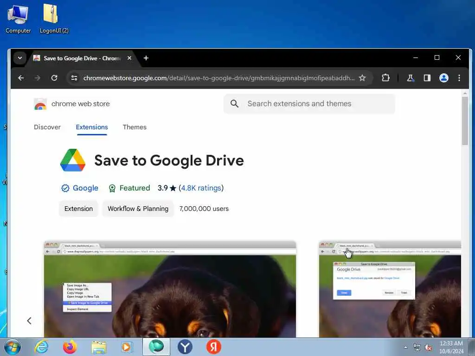Open the taskbar clock 12:33 AM

(451, 347)
